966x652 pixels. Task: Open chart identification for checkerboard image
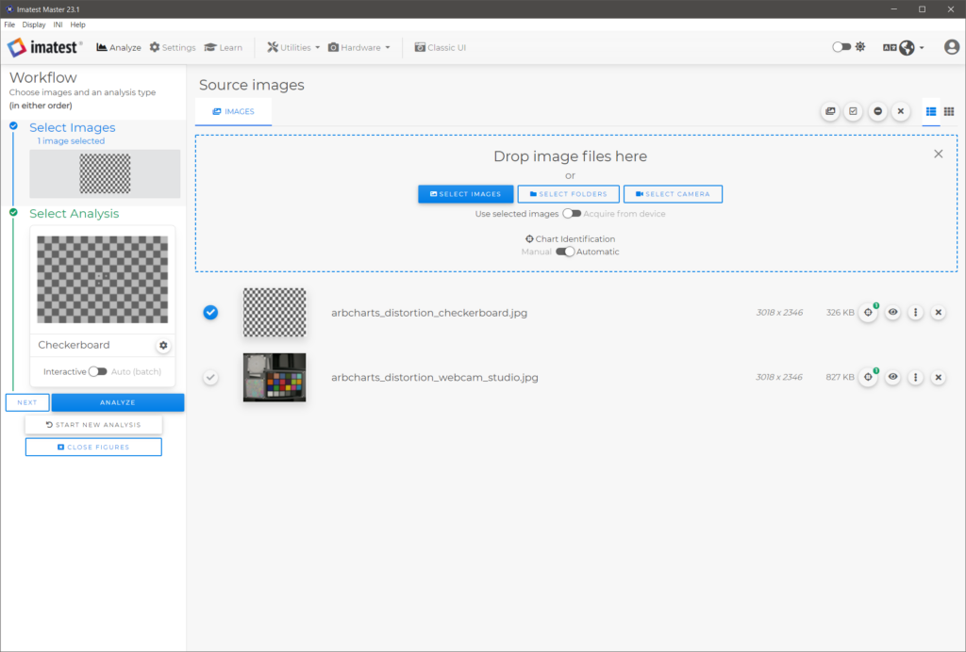[x=868, y=313]
